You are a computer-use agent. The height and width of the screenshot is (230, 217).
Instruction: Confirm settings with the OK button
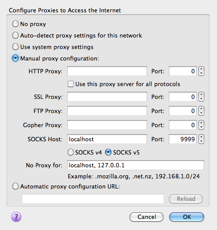187,217
